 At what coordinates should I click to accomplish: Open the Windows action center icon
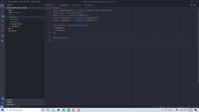196,110
